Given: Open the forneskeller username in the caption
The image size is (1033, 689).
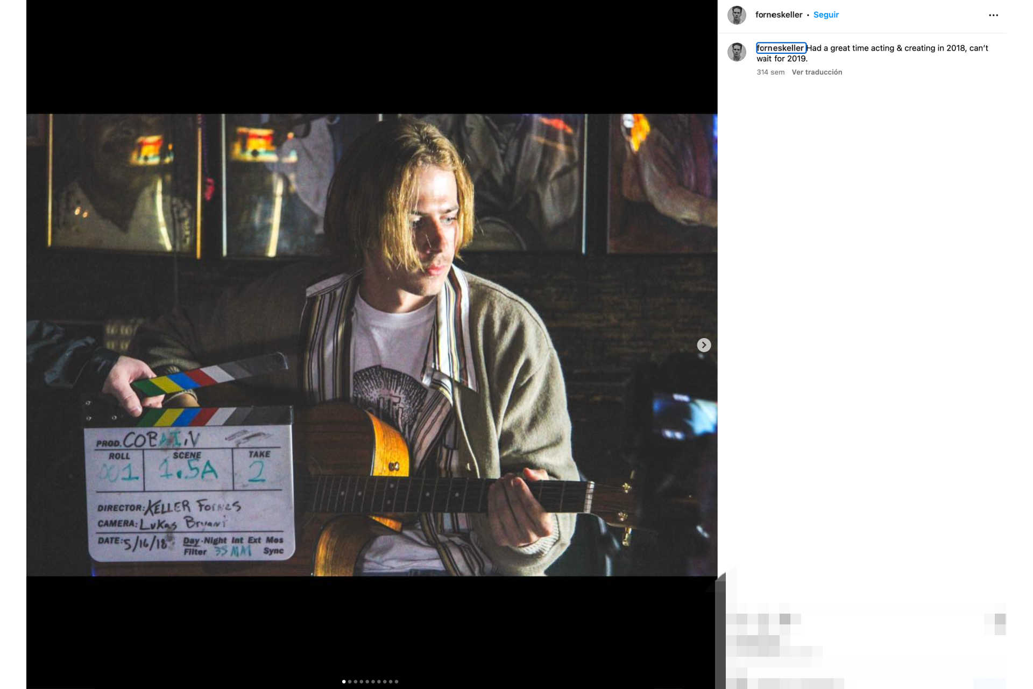Looking at the screenshot, I should pos(780,48).
